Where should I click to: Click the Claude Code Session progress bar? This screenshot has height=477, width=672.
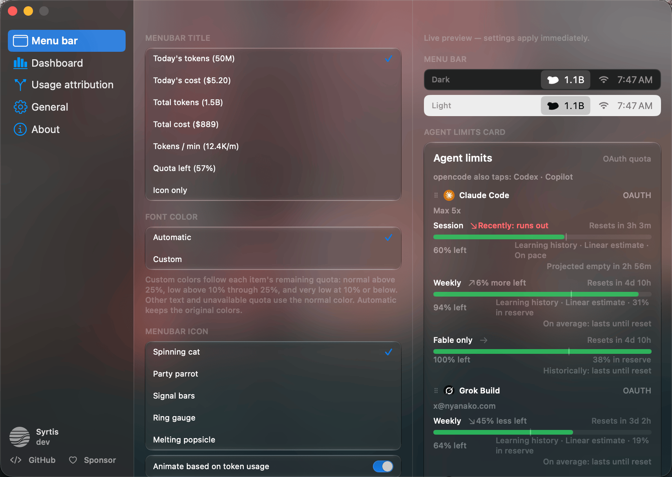pyautogui.click(x=542, y=237)
